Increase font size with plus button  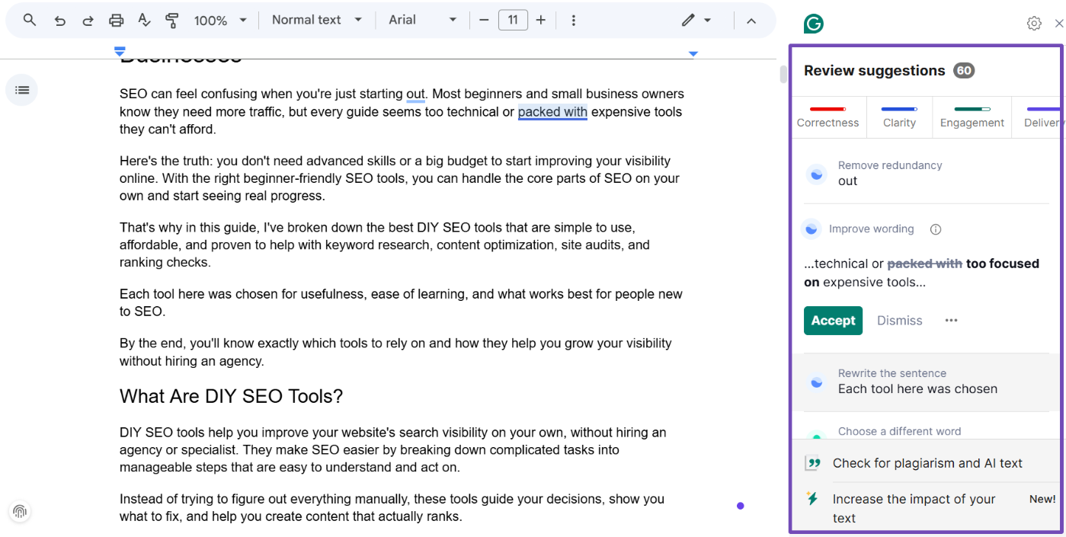tap(541, 21)
